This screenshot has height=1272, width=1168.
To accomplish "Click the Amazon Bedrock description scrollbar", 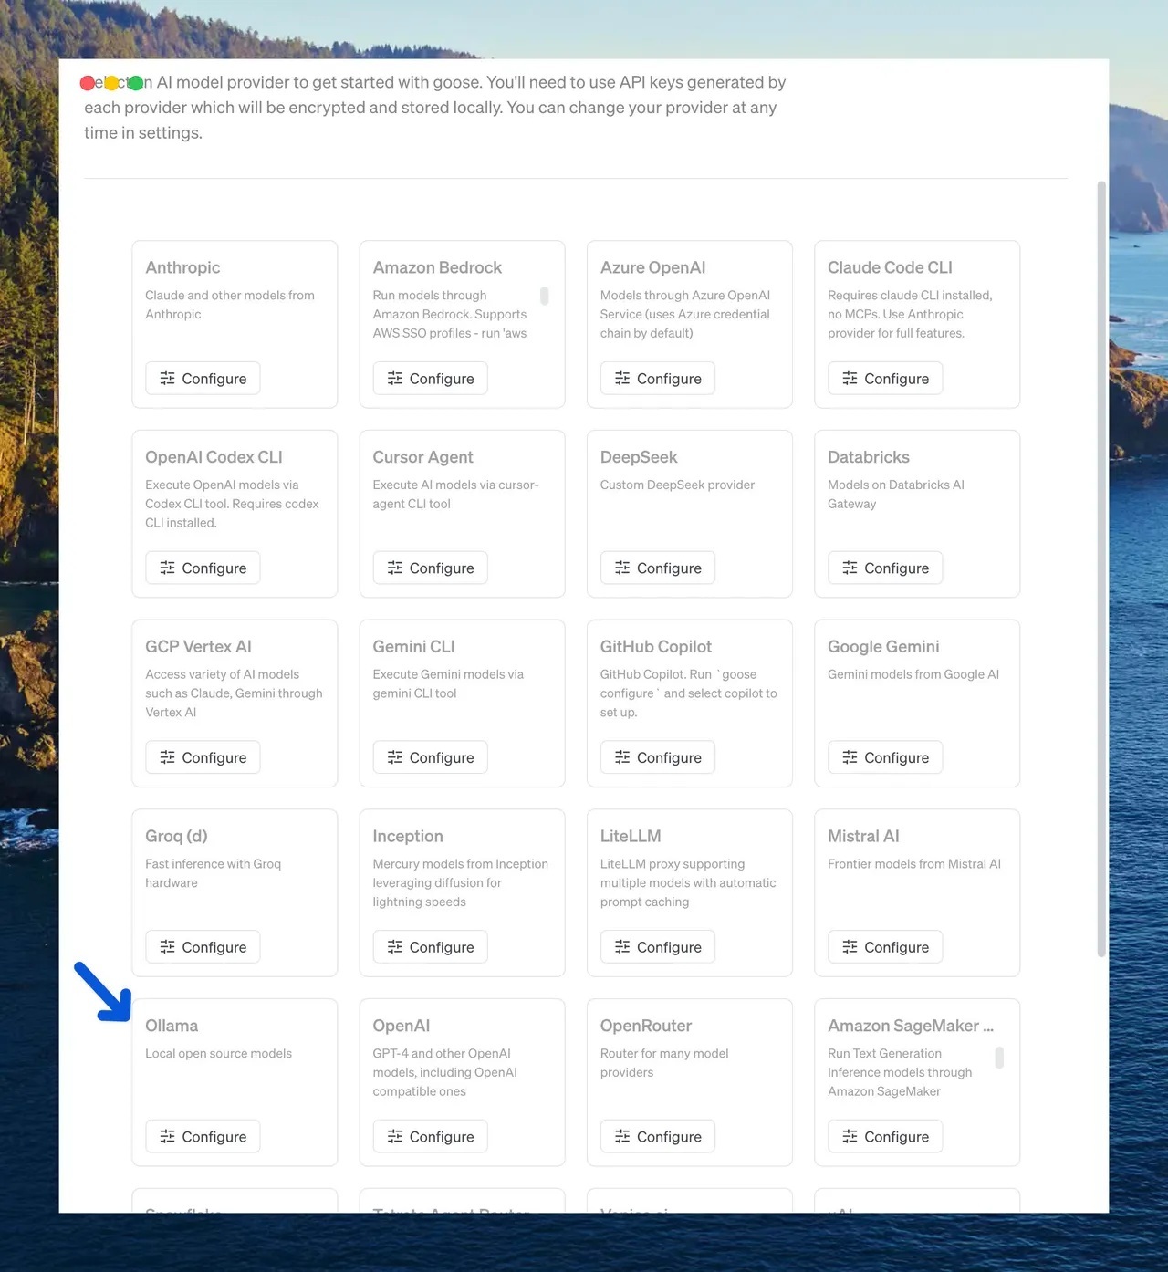I will tap(545, 296).
